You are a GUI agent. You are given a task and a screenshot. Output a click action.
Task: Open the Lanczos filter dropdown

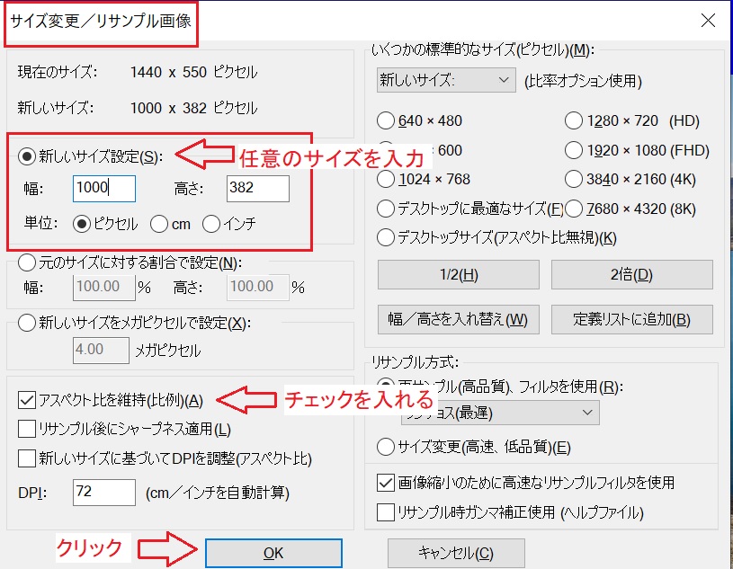tap(499, 412)
